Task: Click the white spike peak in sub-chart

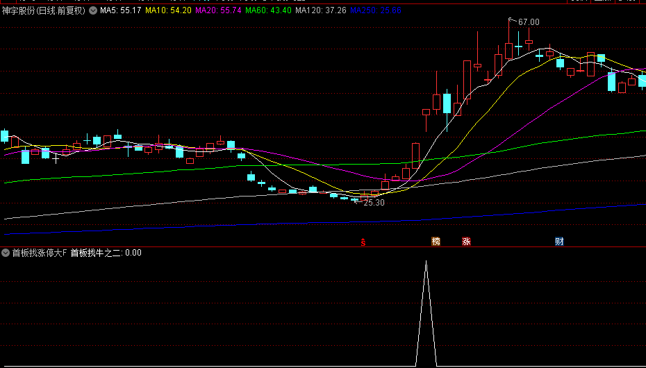Action: (x=426, y=262)
